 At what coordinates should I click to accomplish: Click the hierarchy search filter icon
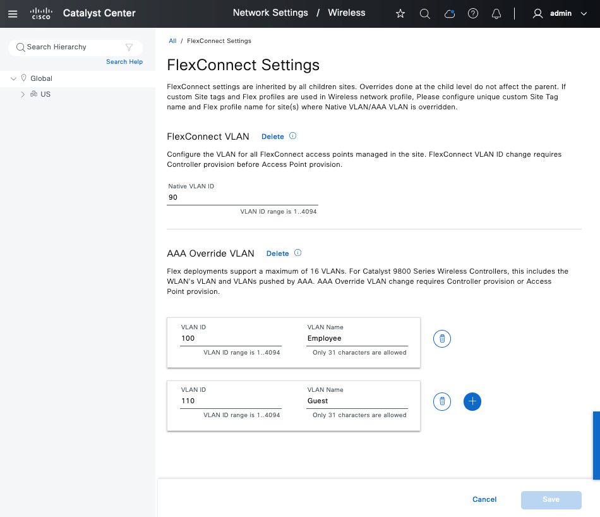coord(129,47)
